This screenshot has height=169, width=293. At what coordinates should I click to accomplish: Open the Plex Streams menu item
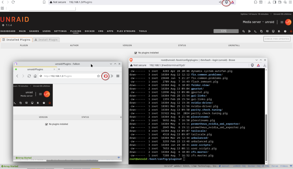click(126, 31)
